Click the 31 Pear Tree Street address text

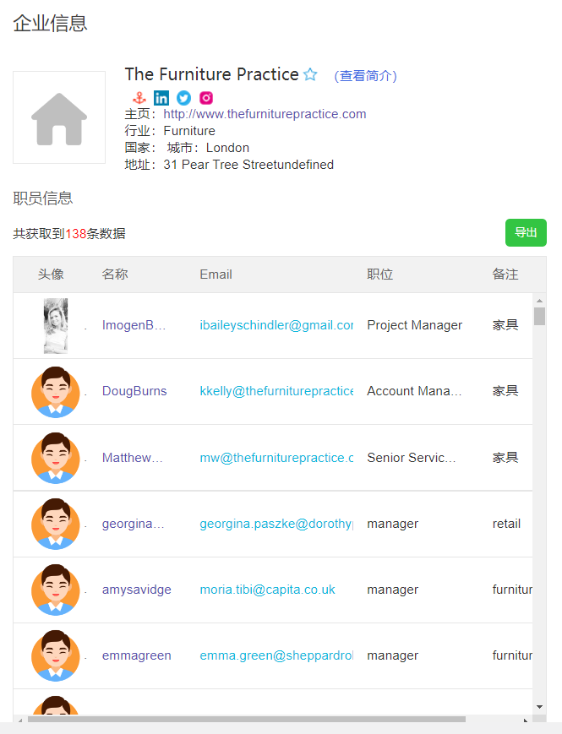coord(248,165)
